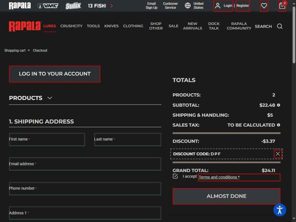Focus the Email address field
This screenshot has width=296, height=222.
[x=85, y=164]
